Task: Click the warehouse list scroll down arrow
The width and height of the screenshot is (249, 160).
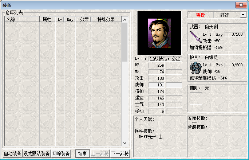Action: pos(125,143)
